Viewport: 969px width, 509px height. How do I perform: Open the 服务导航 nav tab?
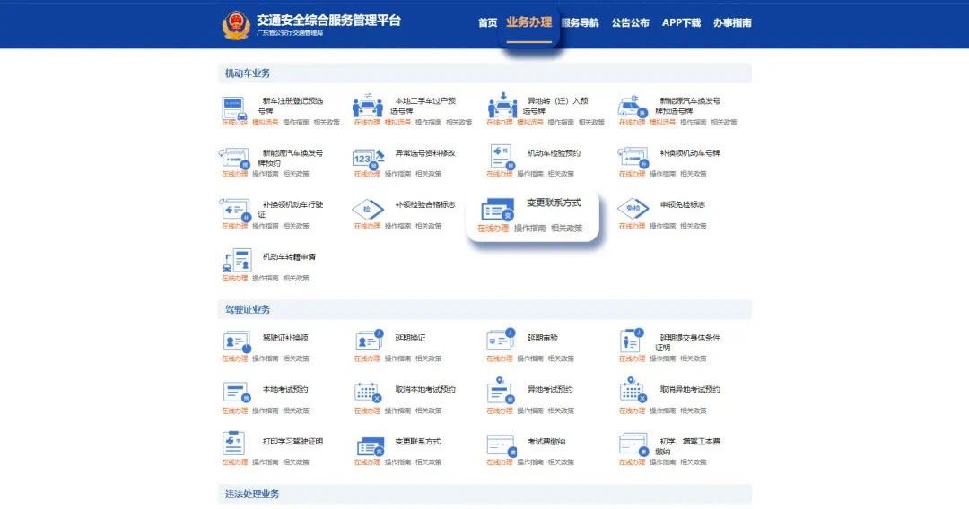coord(580,22)
